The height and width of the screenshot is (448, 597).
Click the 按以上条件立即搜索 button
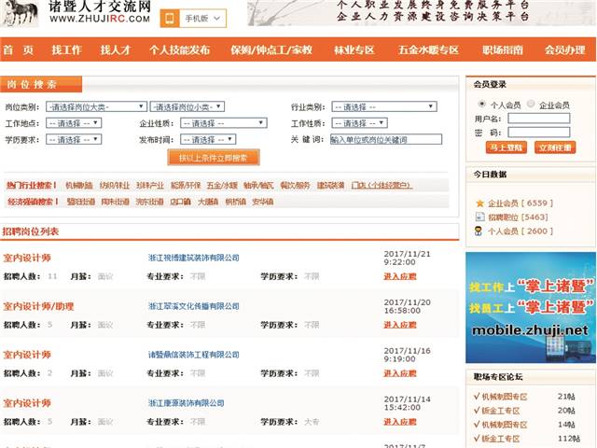214,158
